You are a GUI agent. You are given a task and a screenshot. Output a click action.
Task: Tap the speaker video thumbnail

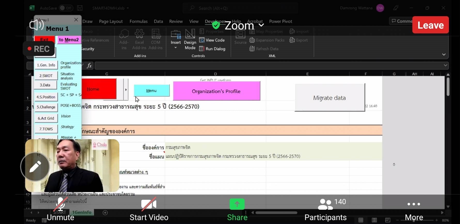tap(72, 165)
